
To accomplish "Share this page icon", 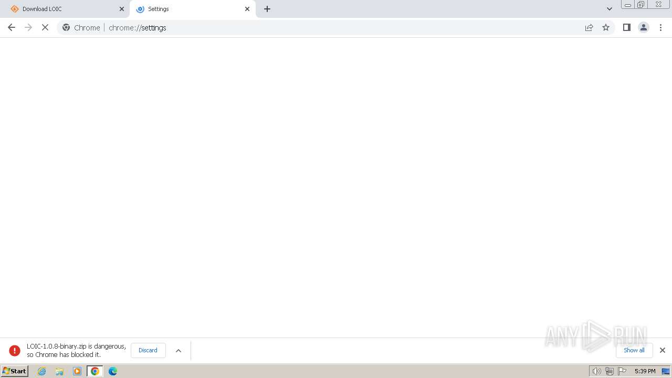I will click(589, 28).
